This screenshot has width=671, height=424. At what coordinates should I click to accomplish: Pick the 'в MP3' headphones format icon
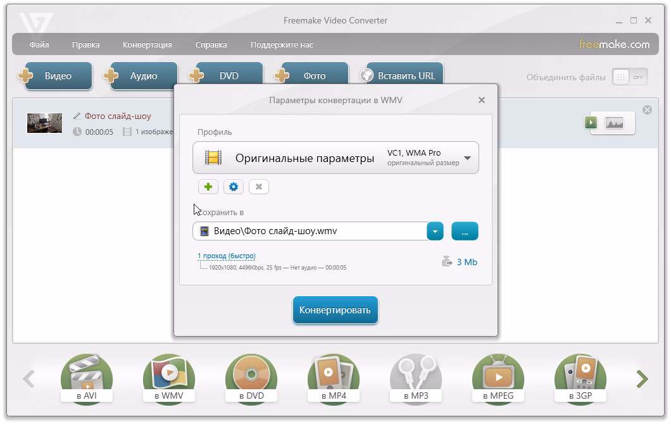click(415, 379)
